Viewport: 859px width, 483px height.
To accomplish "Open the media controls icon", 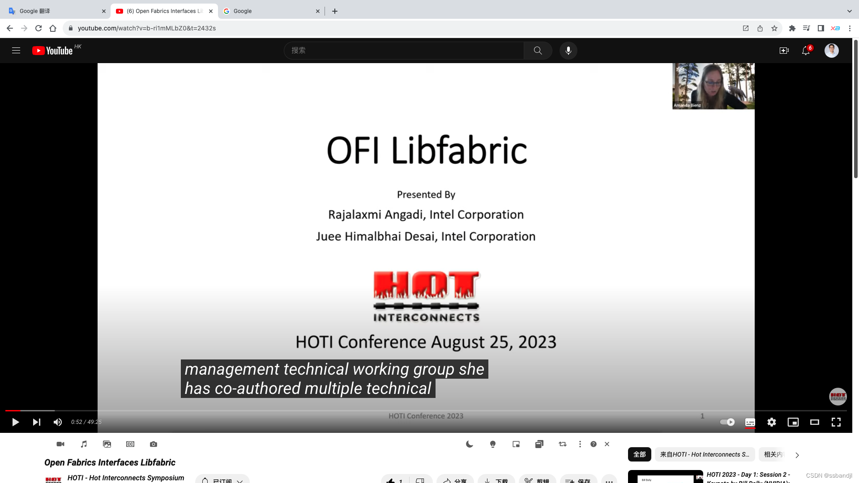I will pos(807,28).
